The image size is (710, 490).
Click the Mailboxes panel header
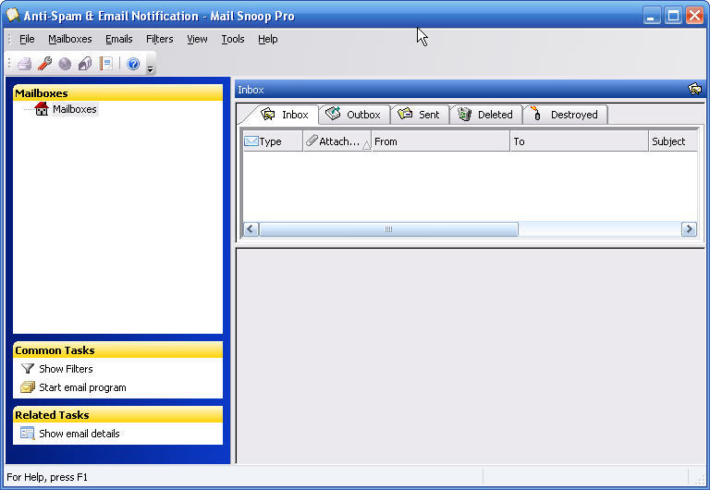[x=117, y=92]
